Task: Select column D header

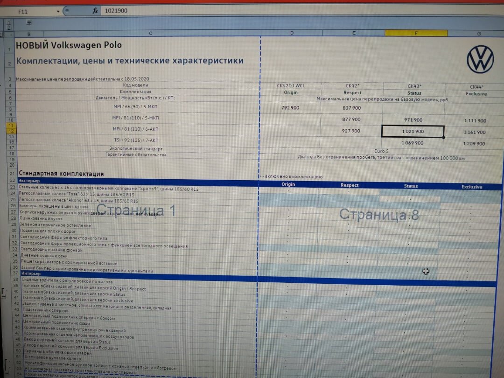Action: (292, 33)
